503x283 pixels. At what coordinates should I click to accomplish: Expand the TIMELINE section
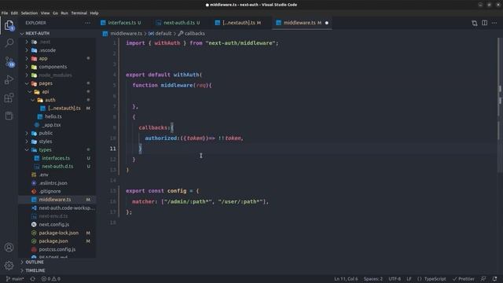coord(35,270)
